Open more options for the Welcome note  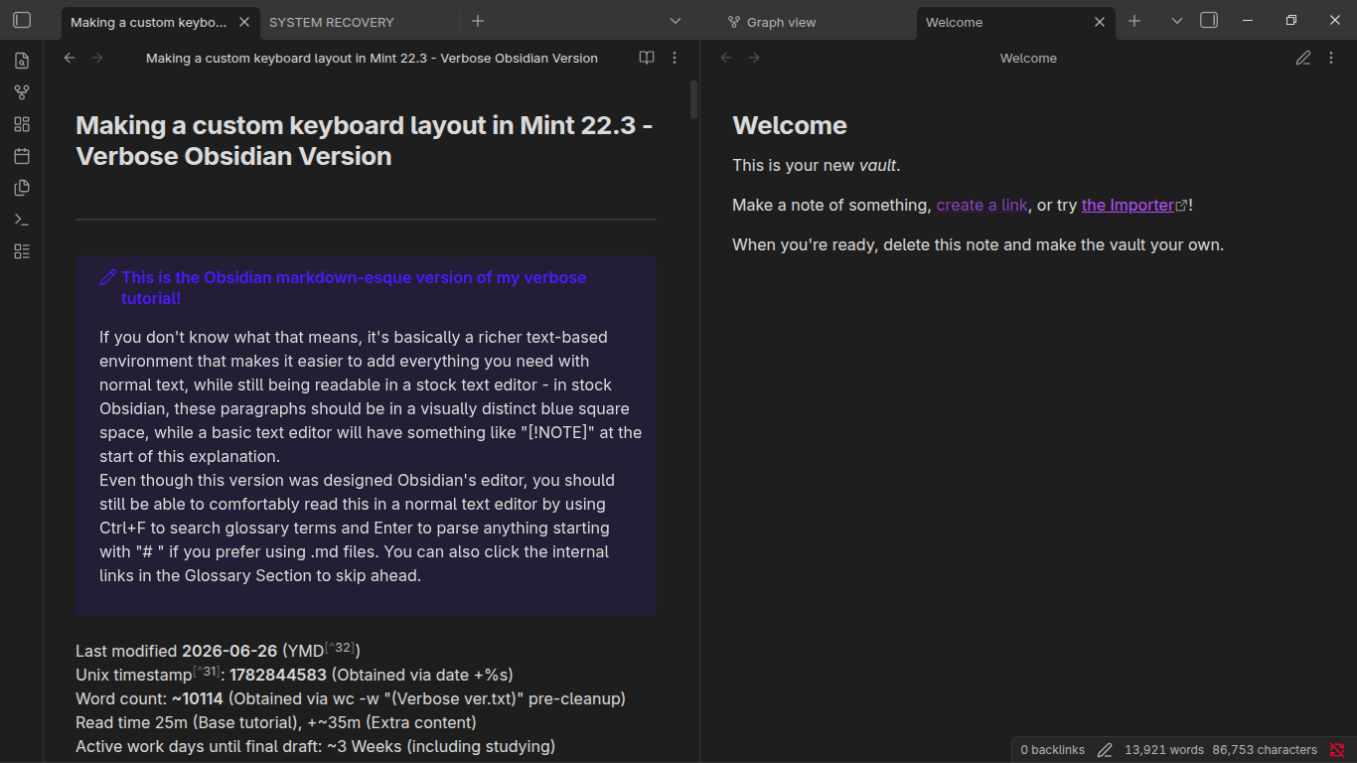tap(1331, 58)
